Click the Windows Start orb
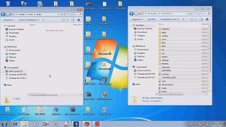Screen dimensions: 226x127 click(5, 124)
